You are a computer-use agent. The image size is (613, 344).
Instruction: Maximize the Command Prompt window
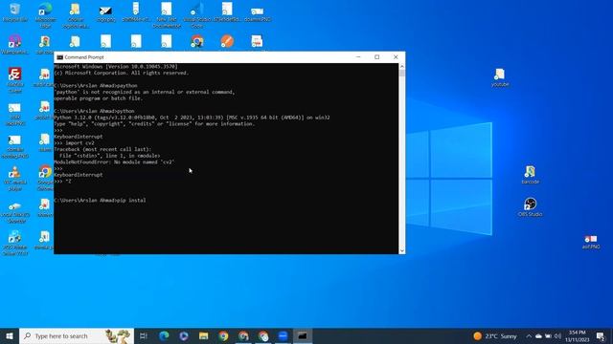point(376,57)
